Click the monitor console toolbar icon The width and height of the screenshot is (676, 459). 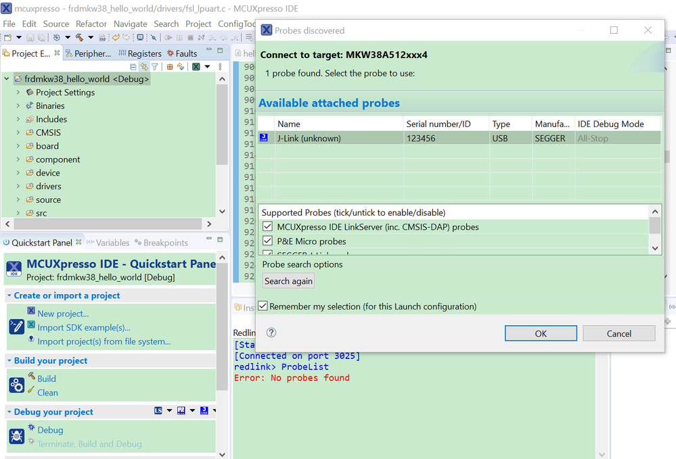(140, 37)
